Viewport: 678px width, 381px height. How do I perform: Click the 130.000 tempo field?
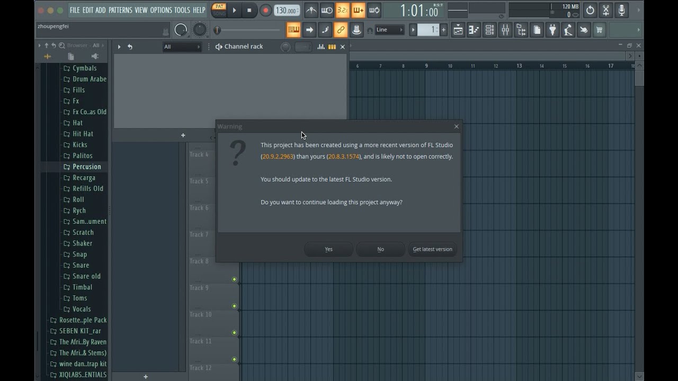pos(287,11)
